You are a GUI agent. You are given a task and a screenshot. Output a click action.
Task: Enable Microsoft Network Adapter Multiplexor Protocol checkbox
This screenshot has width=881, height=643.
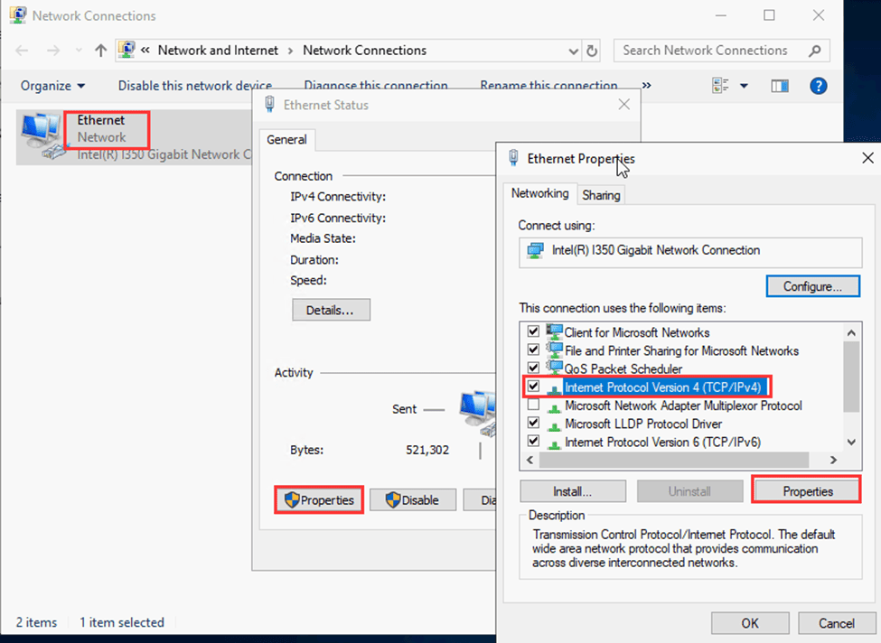[x=533, y=405]
